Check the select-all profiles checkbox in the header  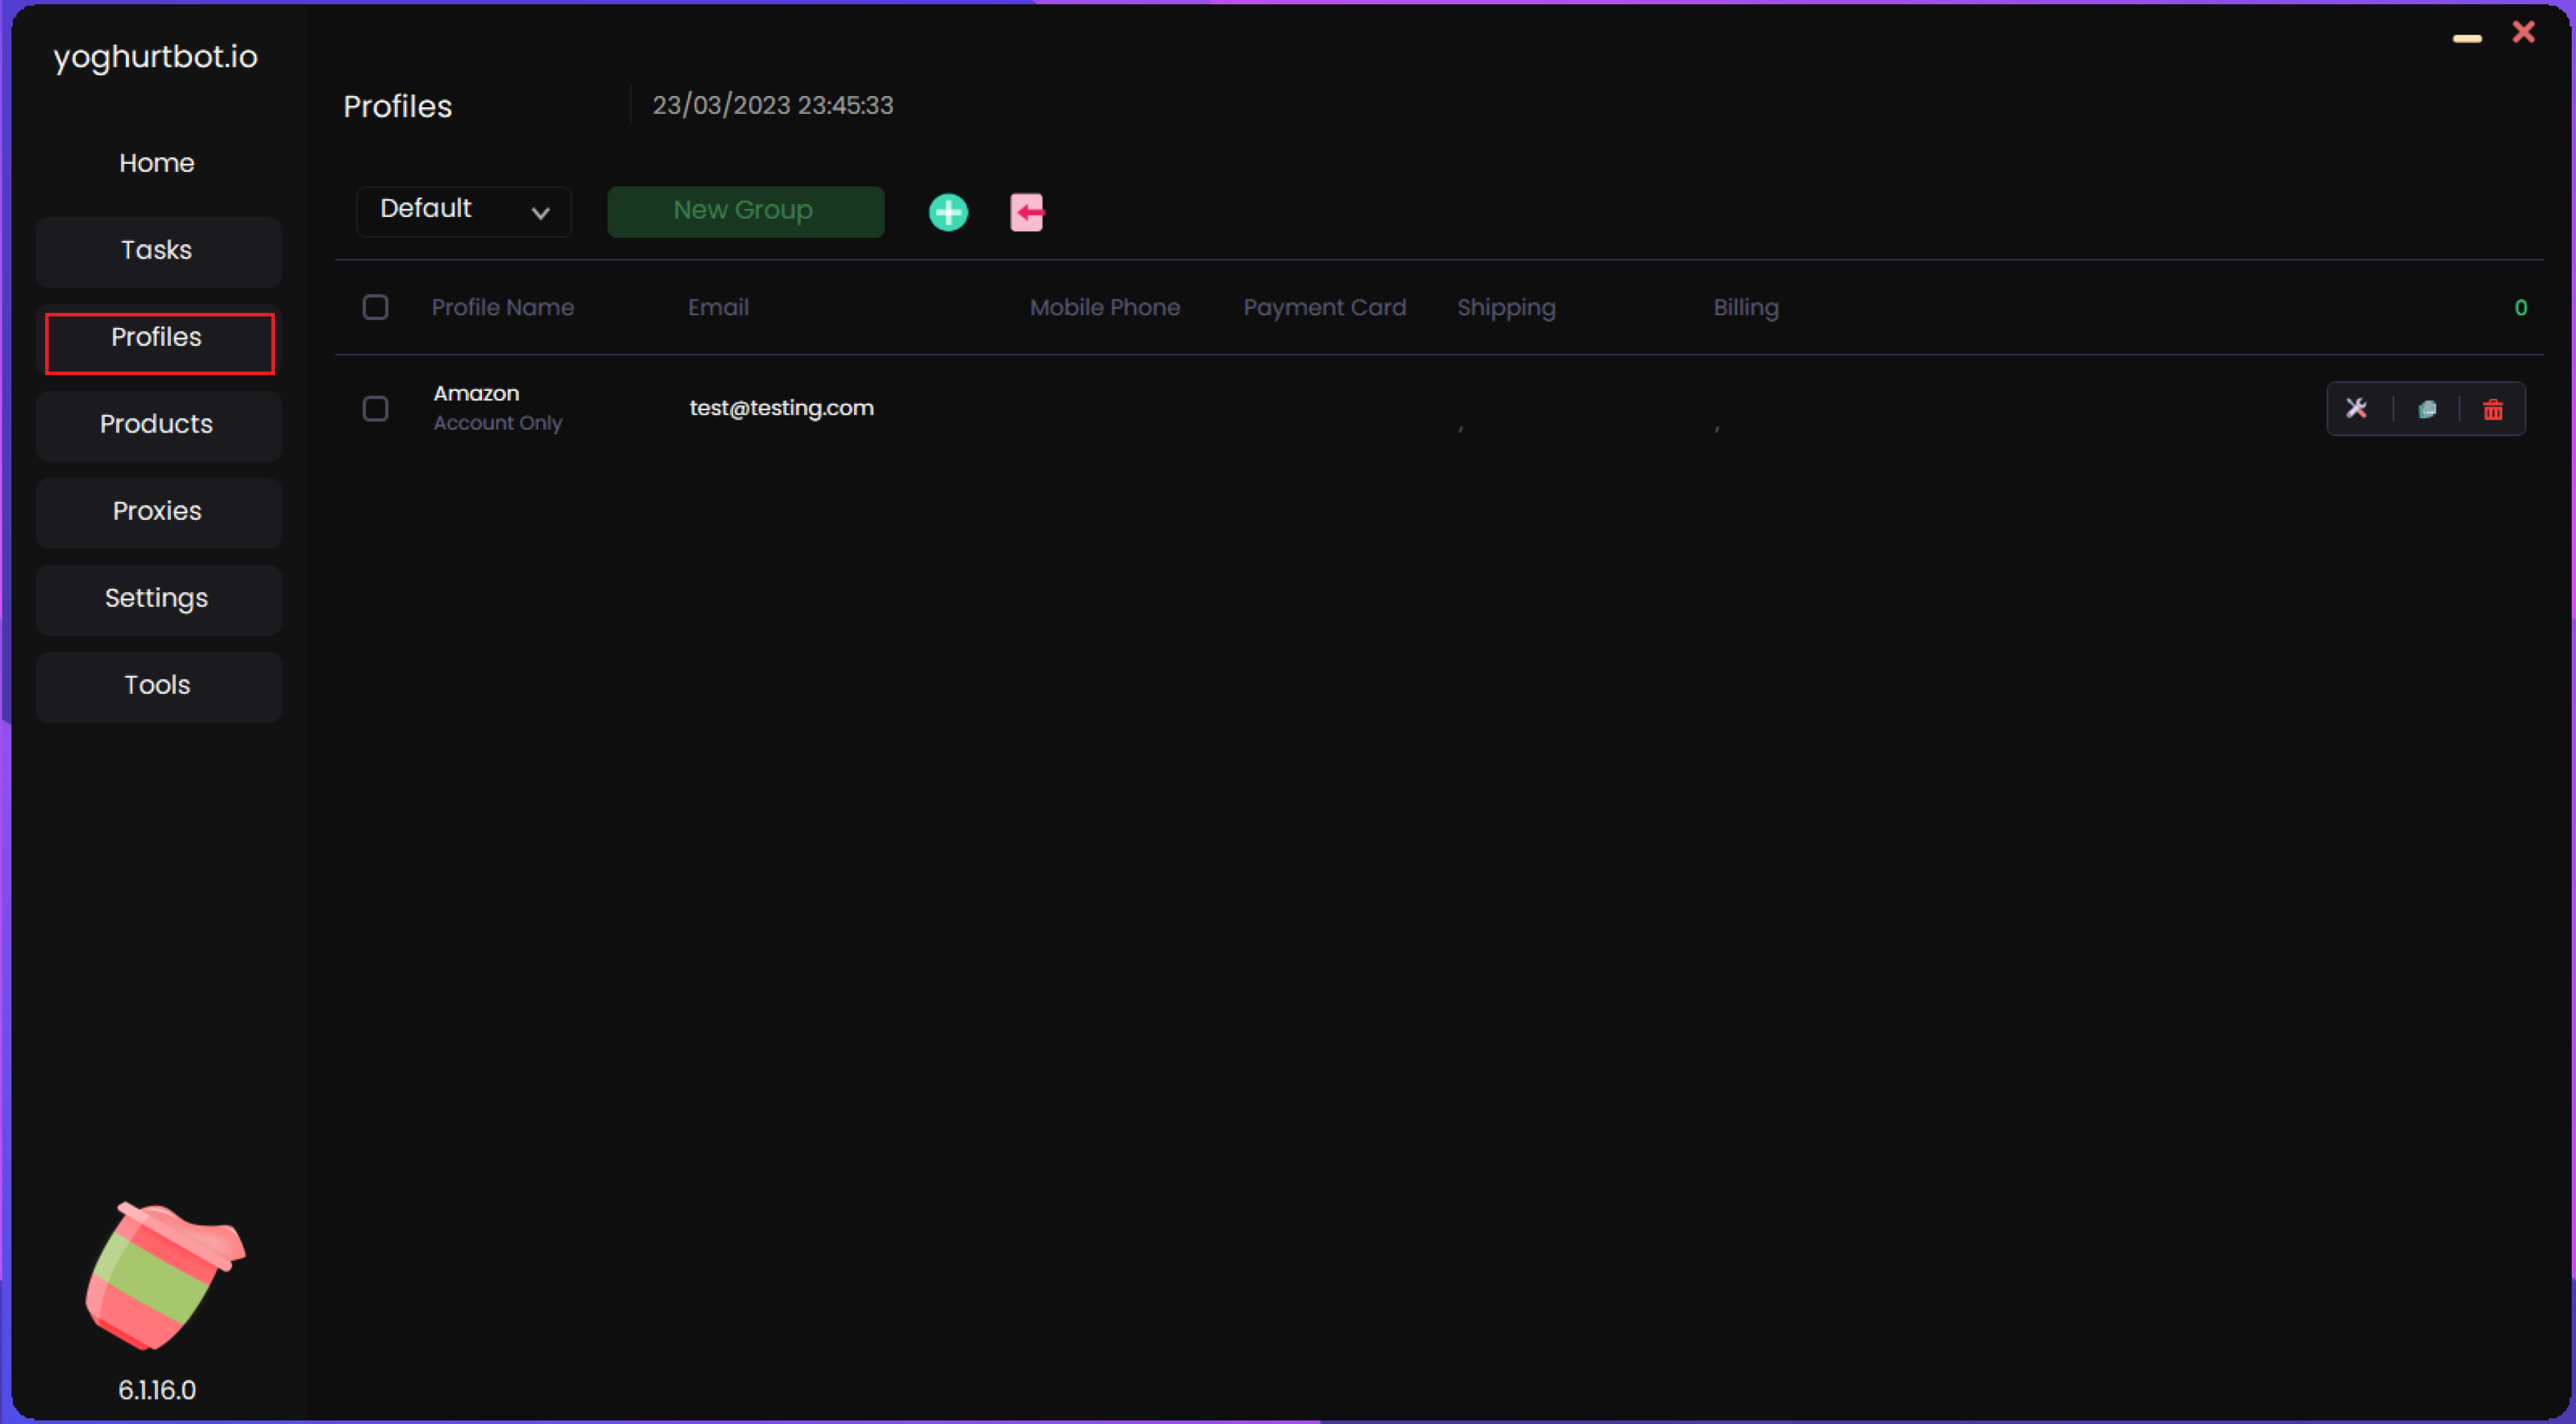pos(375,307)
